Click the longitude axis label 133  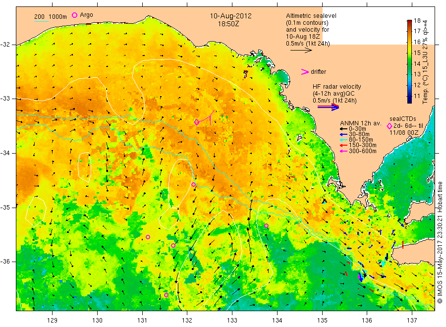click(232, 321)
